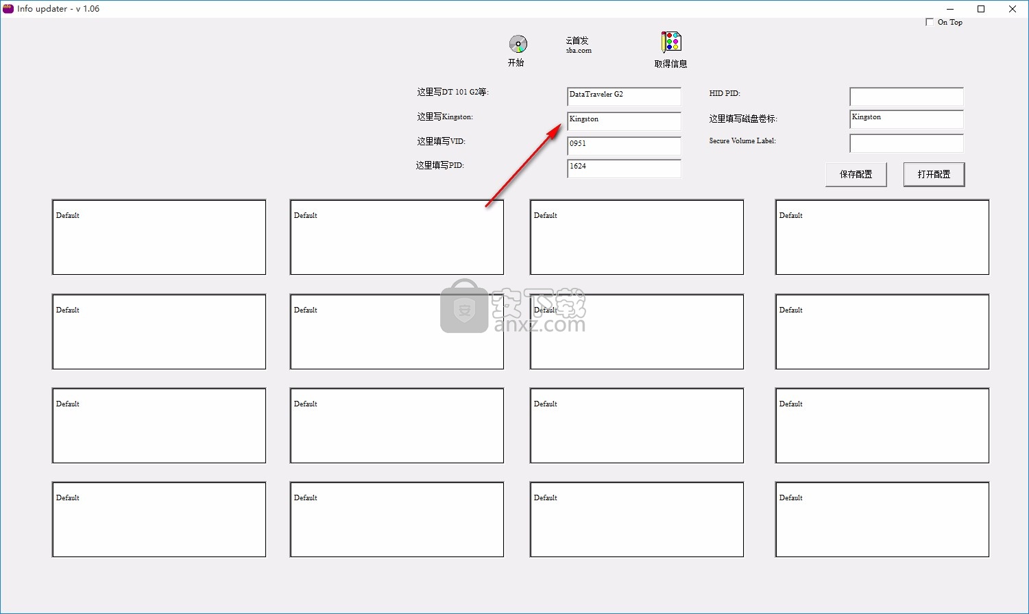Maximize the Info updater window
Image resolution: width=1029 pixels, height=614 pixels.
981,9
